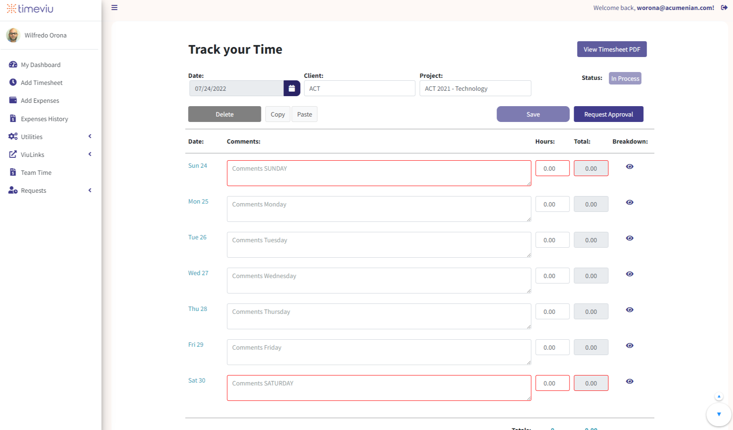Click the scroll-down arrow circle button
The height and width of the screenshot is (430, 733).
718,414
